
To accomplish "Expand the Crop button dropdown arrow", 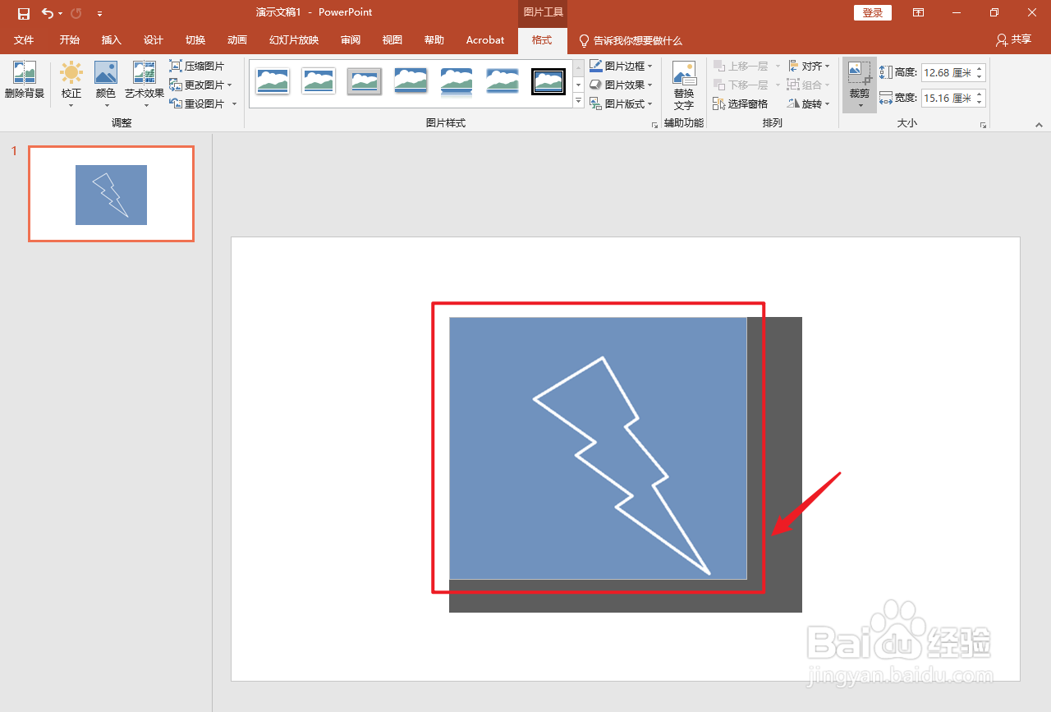I will tap(860, 106).
